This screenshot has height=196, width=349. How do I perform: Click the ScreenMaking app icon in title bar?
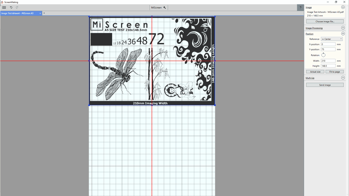[2, 2]
